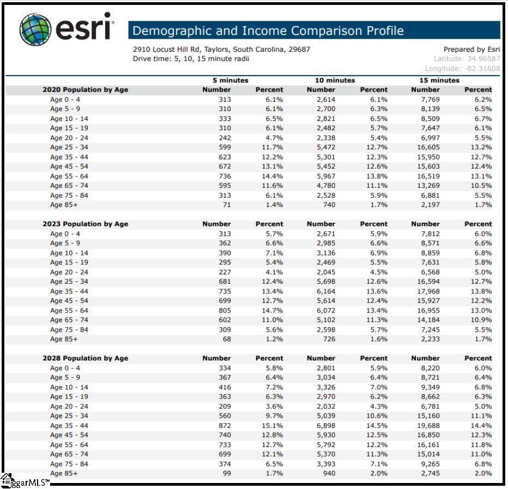
Task: Click the 10 minutes column heading
Action: click(335, 80)
